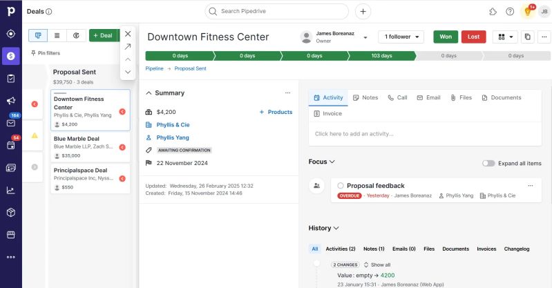Mark deal as Won

[x=446, y=37]
